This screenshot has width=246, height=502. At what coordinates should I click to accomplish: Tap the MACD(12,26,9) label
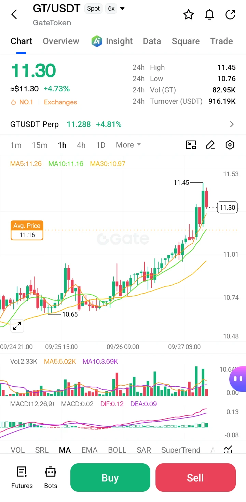point(32,404)
